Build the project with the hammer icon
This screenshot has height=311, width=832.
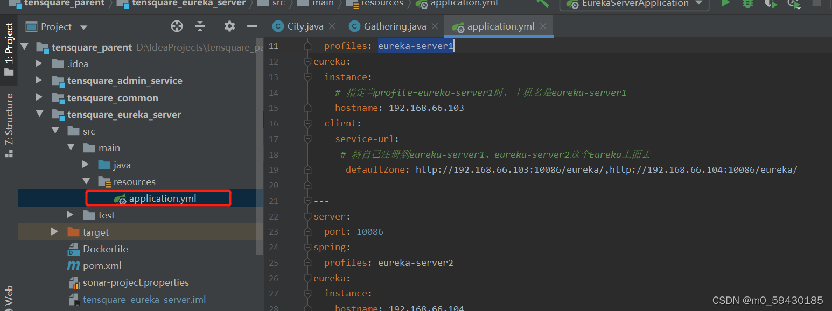543,3
